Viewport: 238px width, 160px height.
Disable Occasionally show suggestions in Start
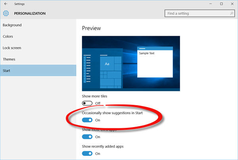pos(87,120)
